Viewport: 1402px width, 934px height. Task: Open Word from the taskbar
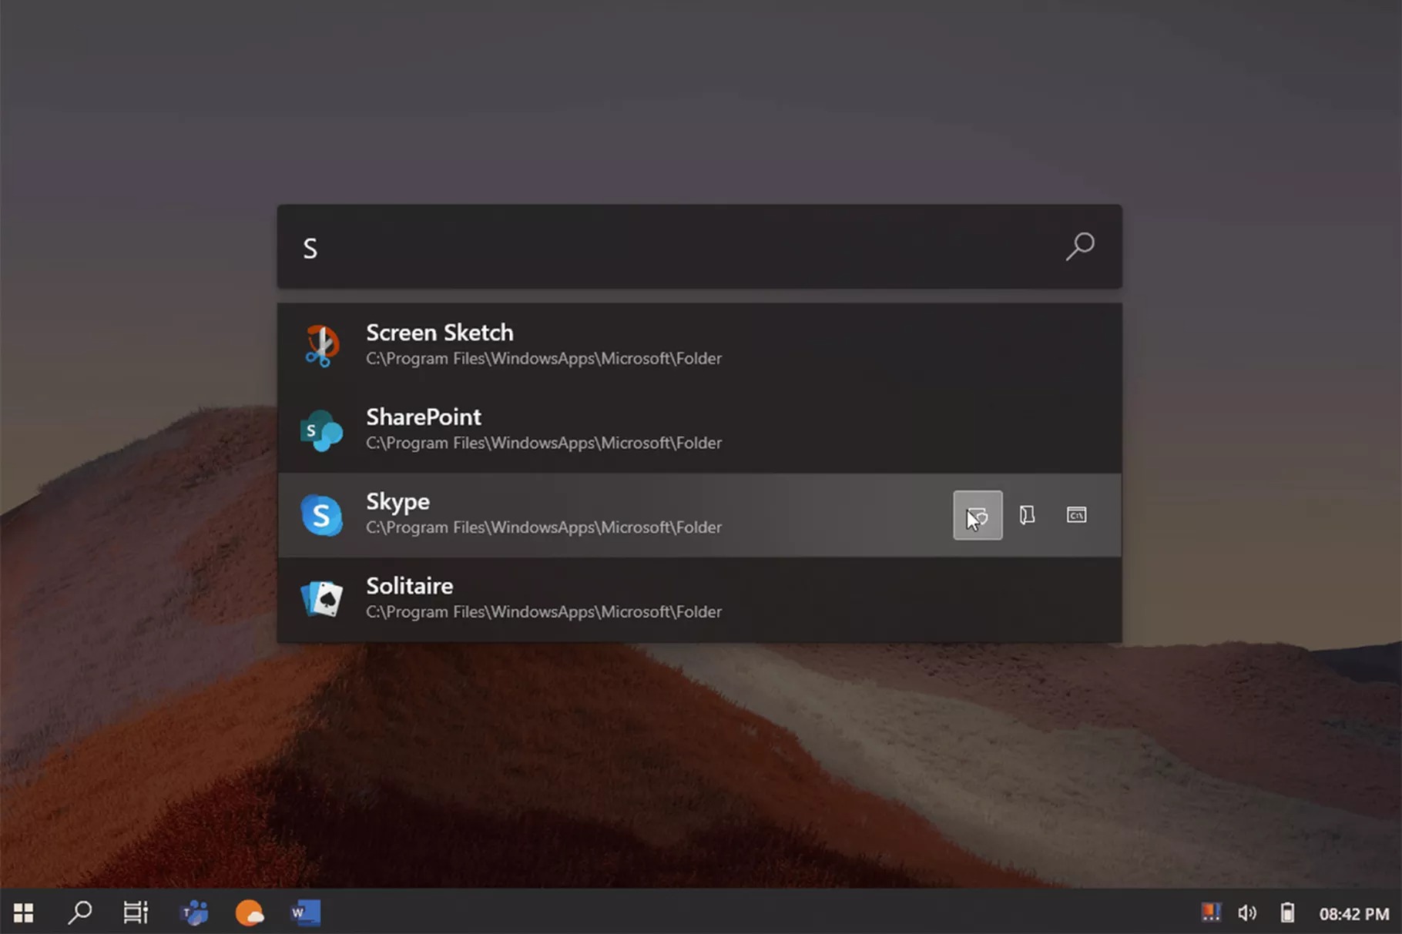tap(305, 912)
